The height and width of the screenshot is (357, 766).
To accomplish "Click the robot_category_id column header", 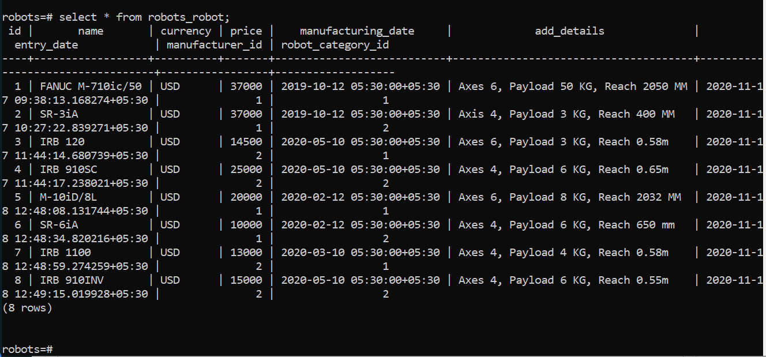I will coord(335,45).
